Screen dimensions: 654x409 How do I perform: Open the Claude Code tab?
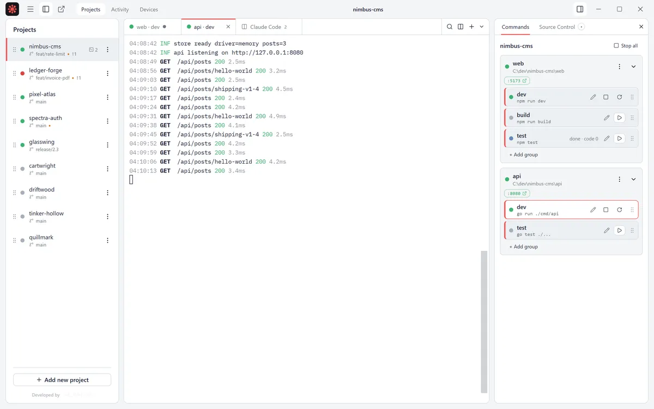tap(269, 27)
